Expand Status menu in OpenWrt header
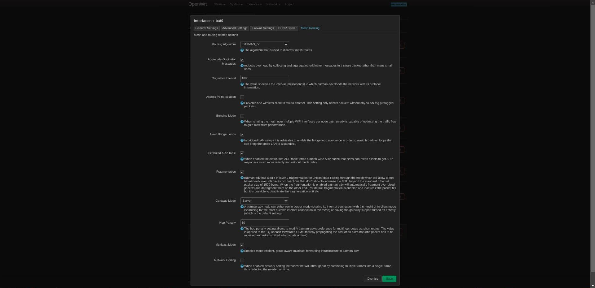 [x=219, y=4]
